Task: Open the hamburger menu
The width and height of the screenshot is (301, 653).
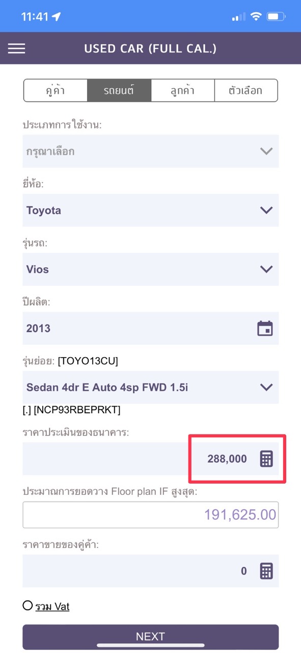Action: 16,48
